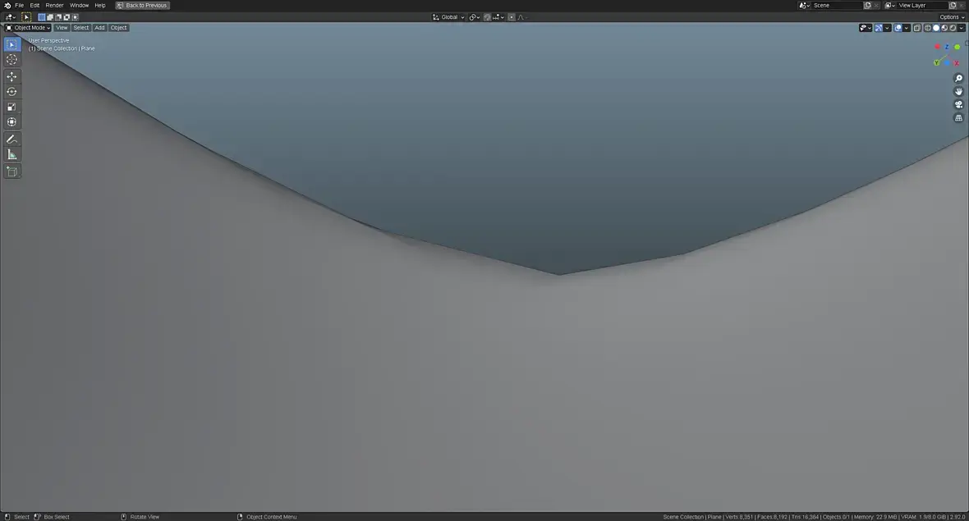Click the Move view hand icon
Image resolution: width=969 pixels, height=521 pixels.
pyautogui.click(x=958, y=91)
